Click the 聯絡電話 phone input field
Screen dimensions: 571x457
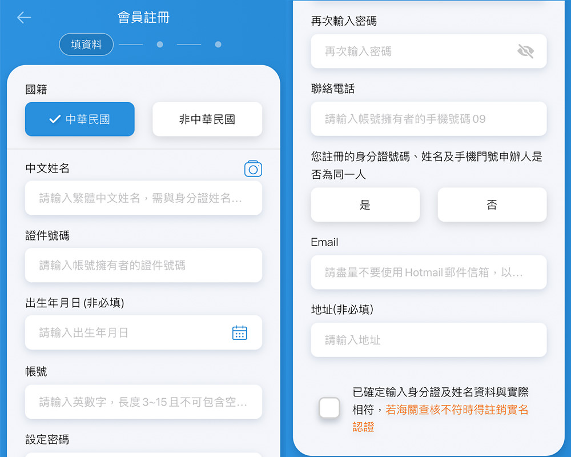pyautogui.click(x=428, y=119)
